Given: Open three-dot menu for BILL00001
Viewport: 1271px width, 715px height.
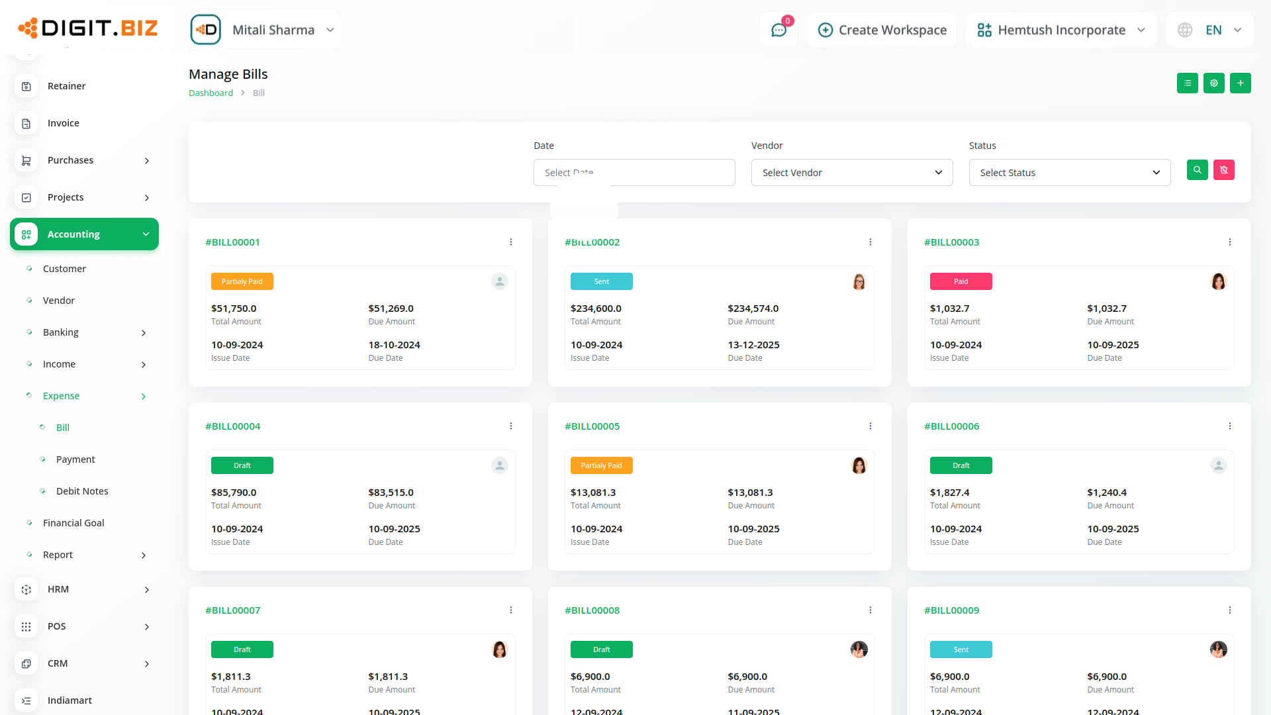Looking at the screenshot, I should coord(510,242).
